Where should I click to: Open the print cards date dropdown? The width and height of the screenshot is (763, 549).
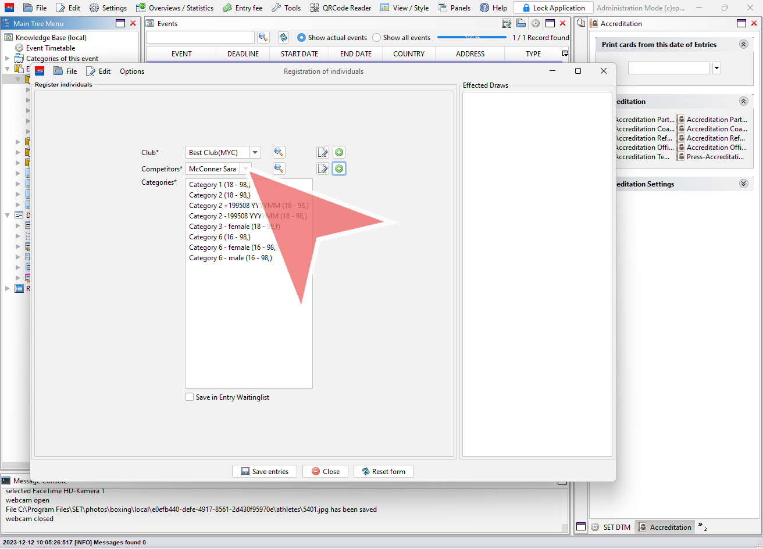point(716,69)
